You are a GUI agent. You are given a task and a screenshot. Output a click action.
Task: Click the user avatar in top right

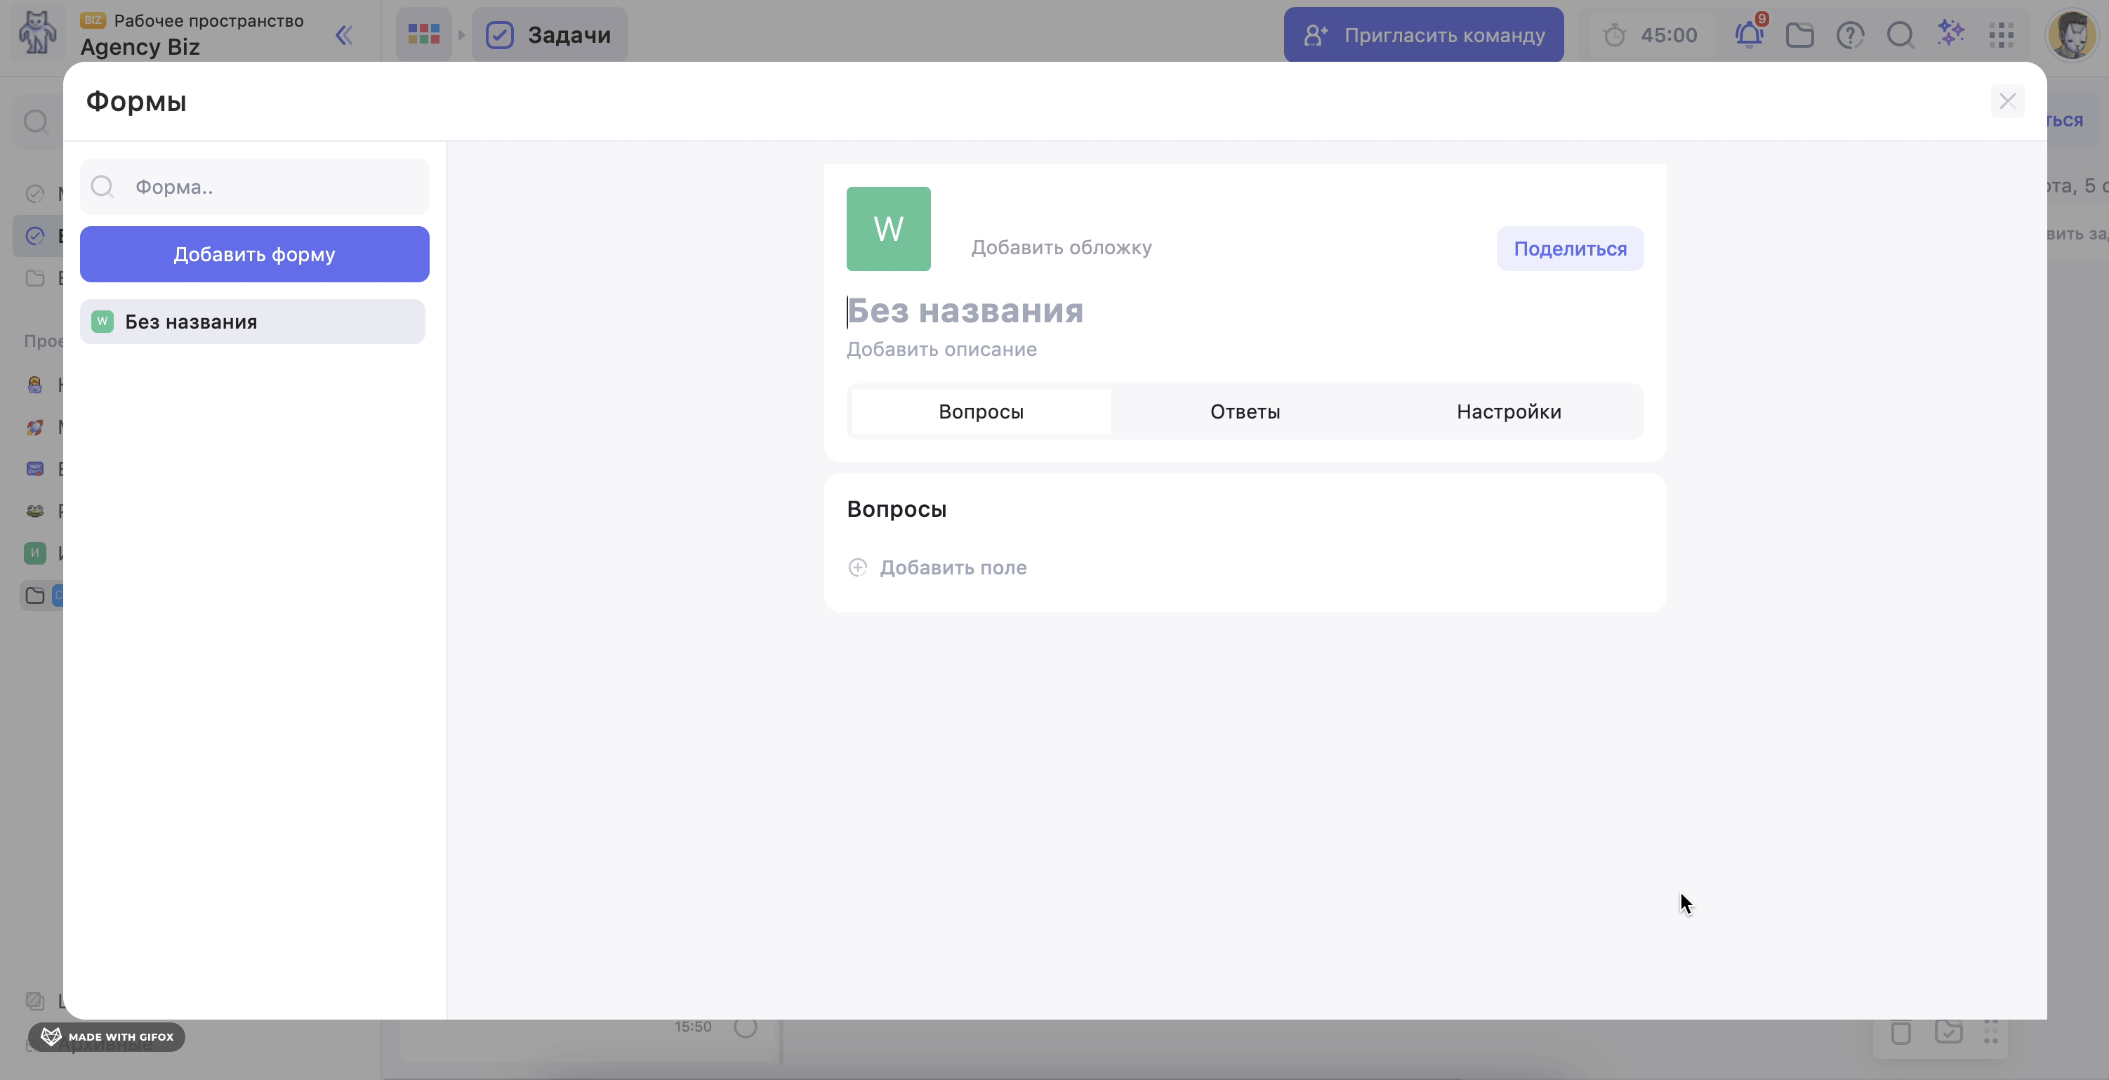[2071, 35]
